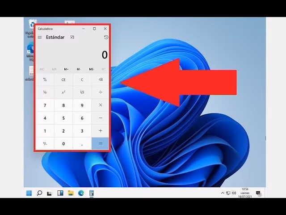Maximize the Calculadora window
The height and width of the screenshot is (215, 286).
[x=94, y=29]
